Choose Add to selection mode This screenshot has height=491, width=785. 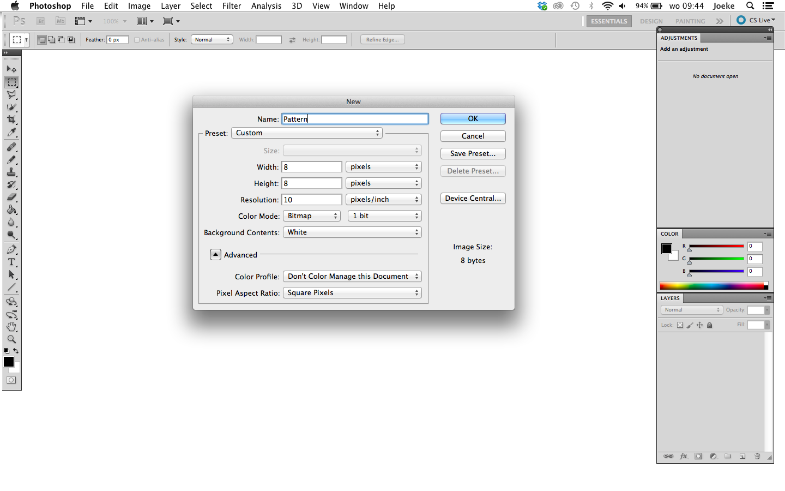pos(51,40)
